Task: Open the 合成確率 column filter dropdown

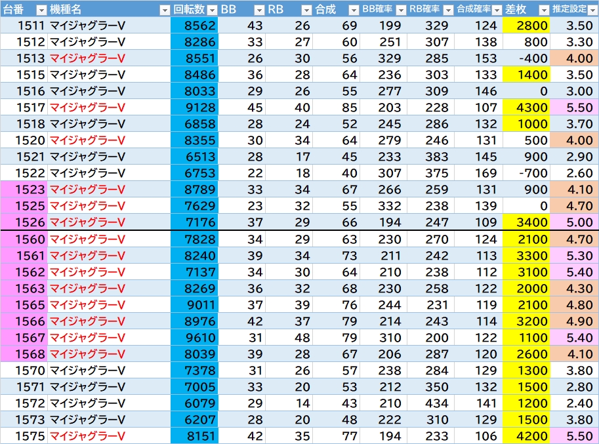Action: [x=497, y=10]
